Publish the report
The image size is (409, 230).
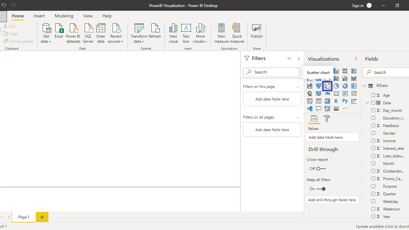point(257,31)
